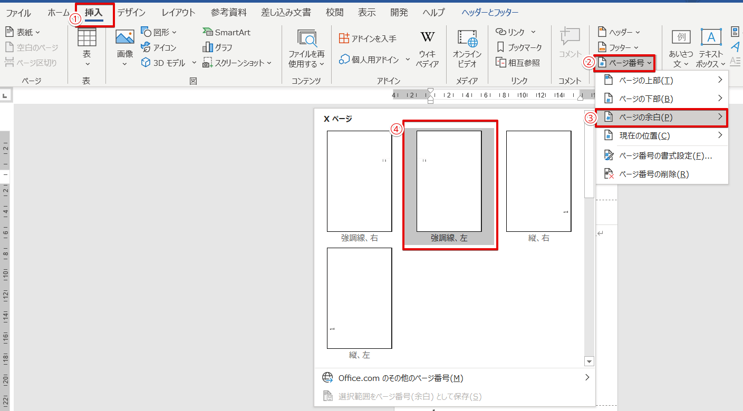Switch to the レイアウト tab

(178, 12)
